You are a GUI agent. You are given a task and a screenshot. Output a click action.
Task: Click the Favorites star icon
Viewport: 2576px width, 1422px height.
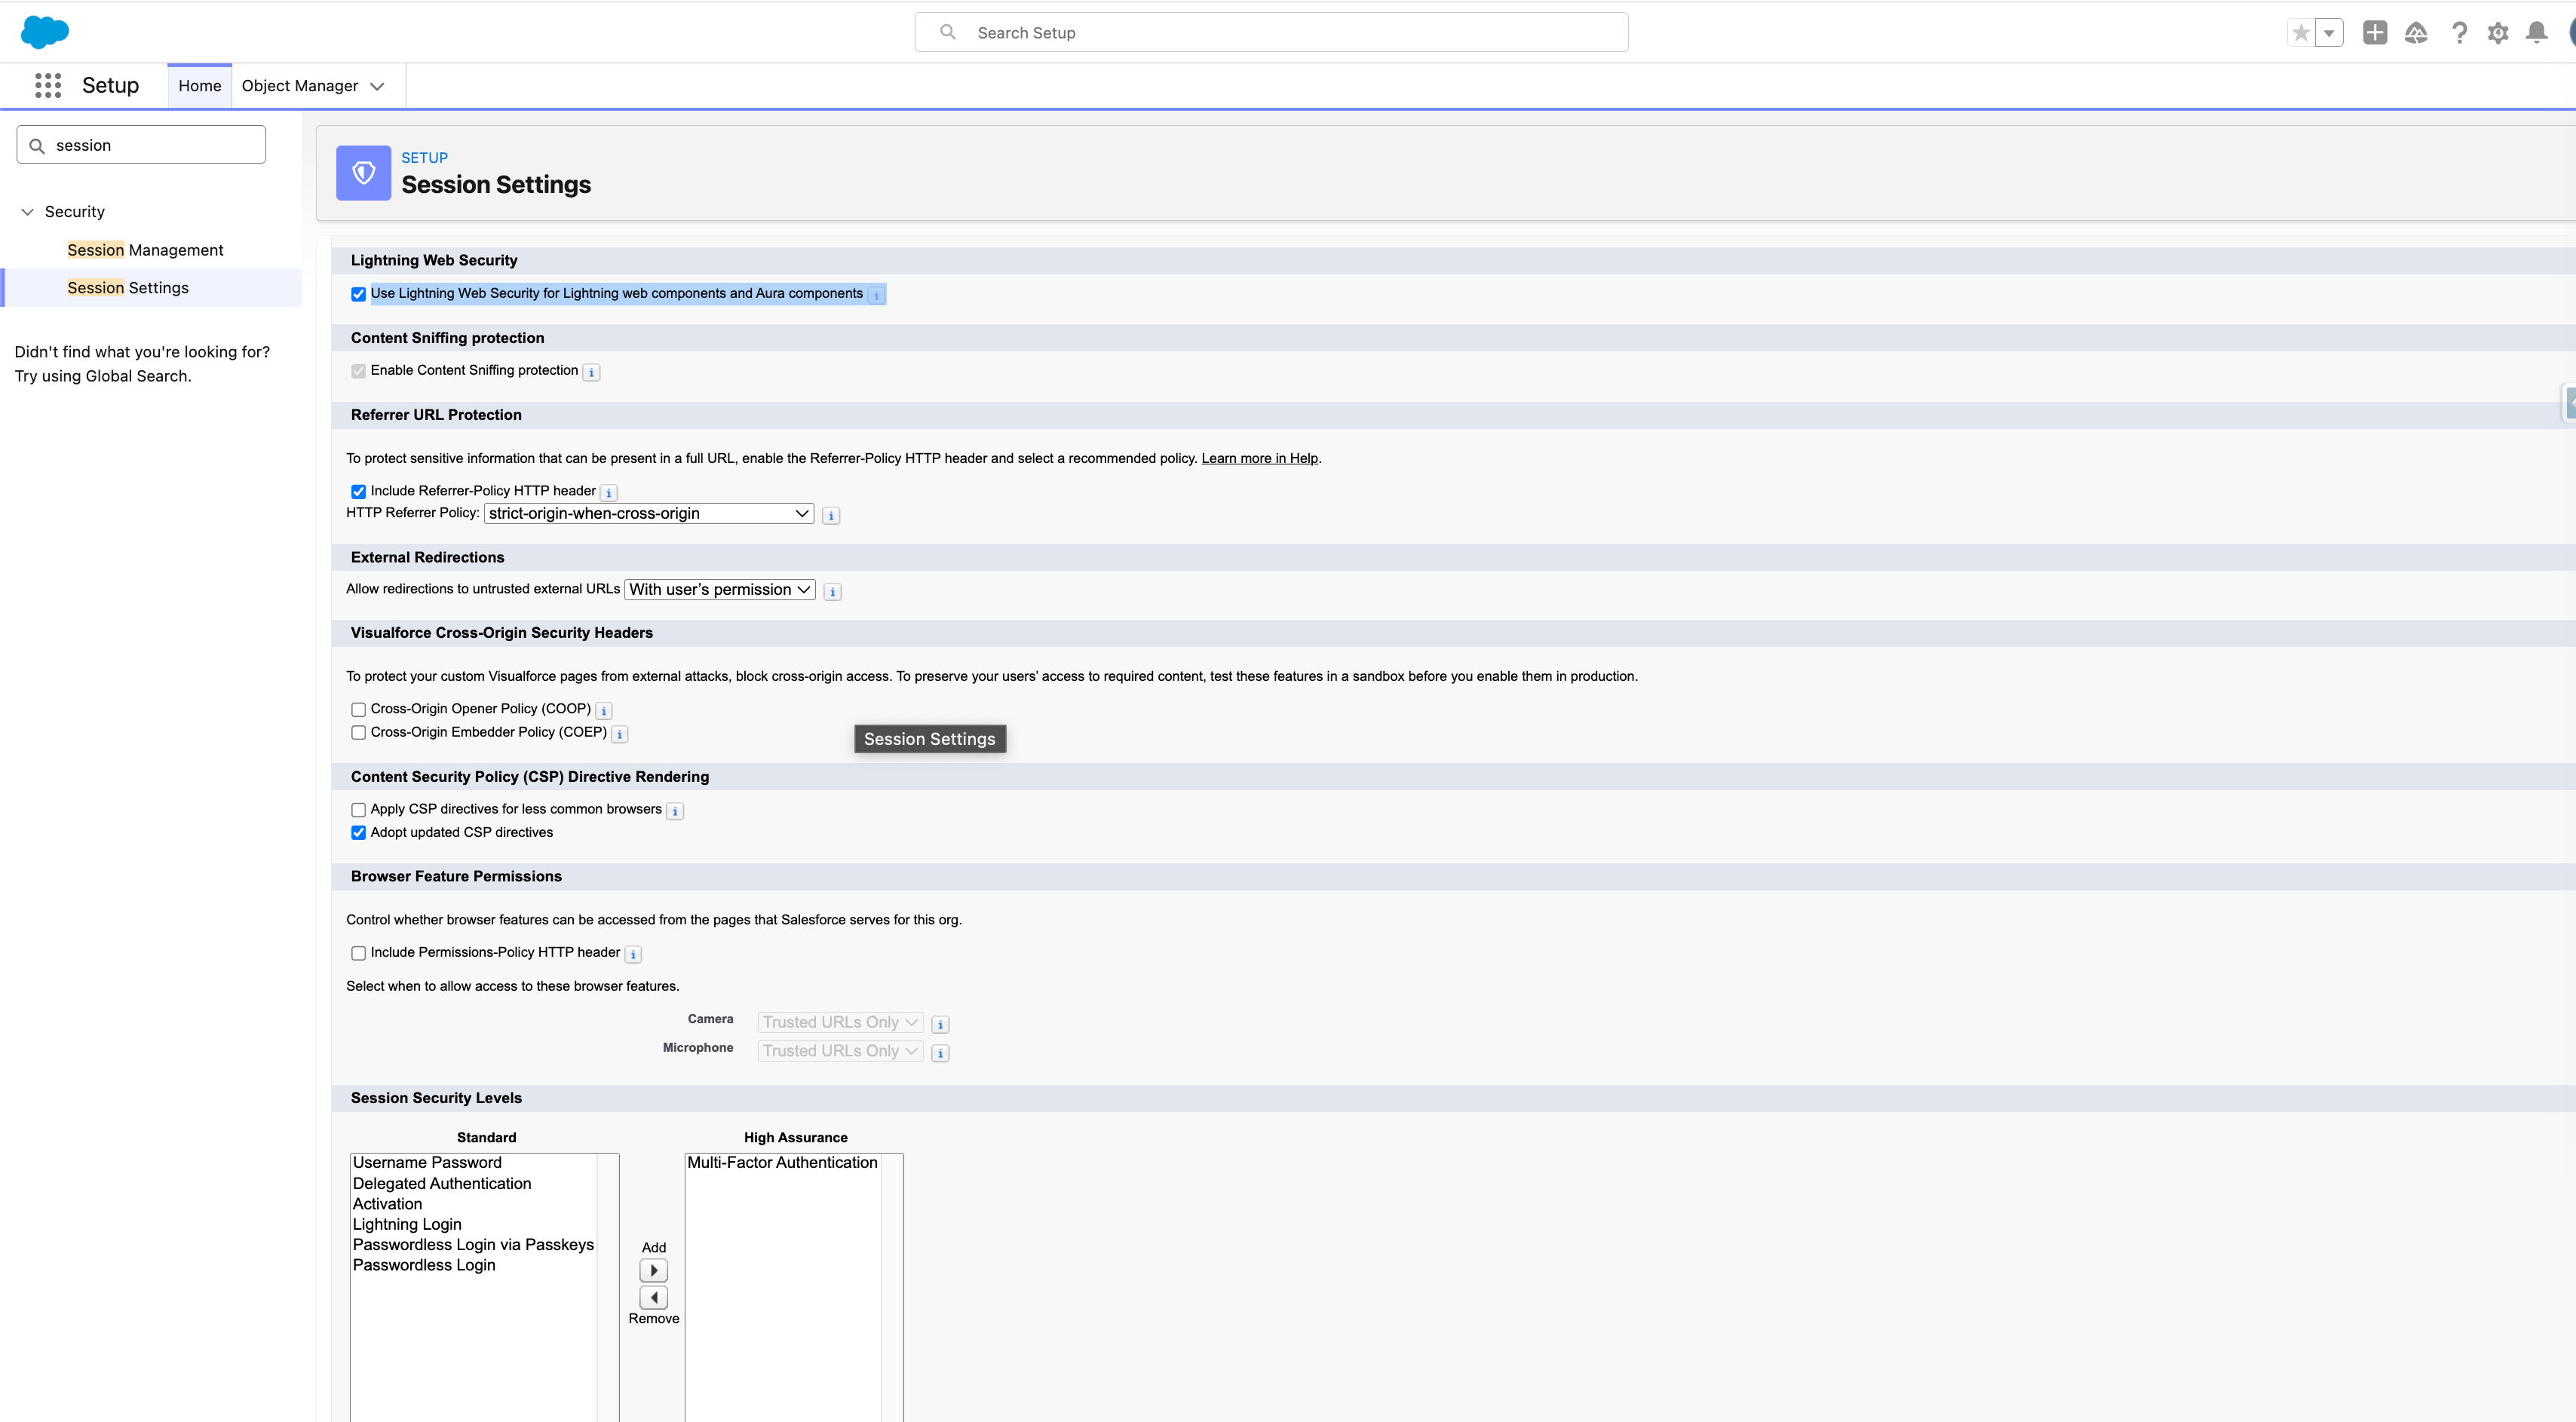click(x=2301, y=33)
